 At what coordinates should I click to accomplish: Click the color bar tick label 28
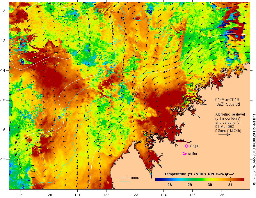coord(170,185)
